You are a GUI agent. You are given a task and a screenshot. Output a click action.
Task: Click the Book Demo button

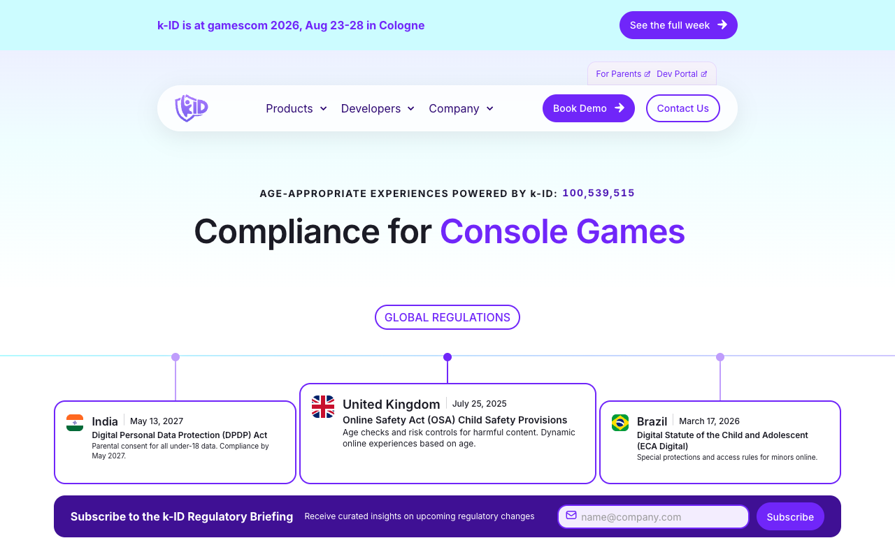click(589, 108)
